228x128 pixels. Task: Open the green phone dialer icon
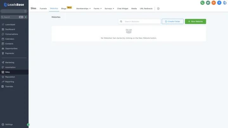pyautogui.click(x=202, y=3)
